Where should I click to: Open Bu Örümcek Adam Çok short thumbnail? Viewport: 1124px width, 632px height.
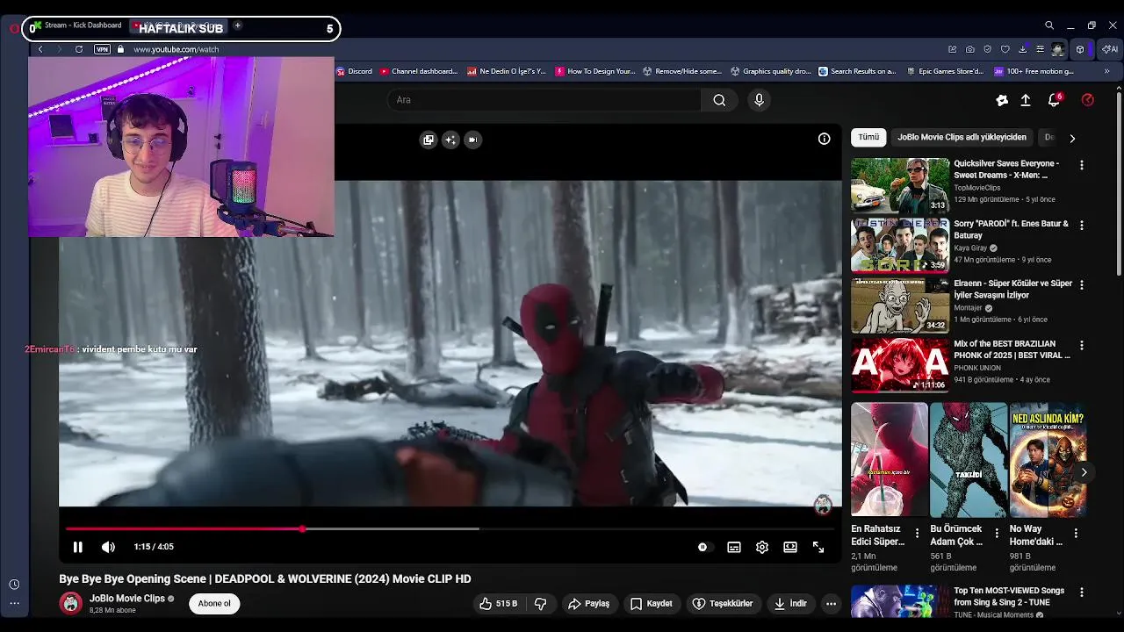click(x=969, y=459)
